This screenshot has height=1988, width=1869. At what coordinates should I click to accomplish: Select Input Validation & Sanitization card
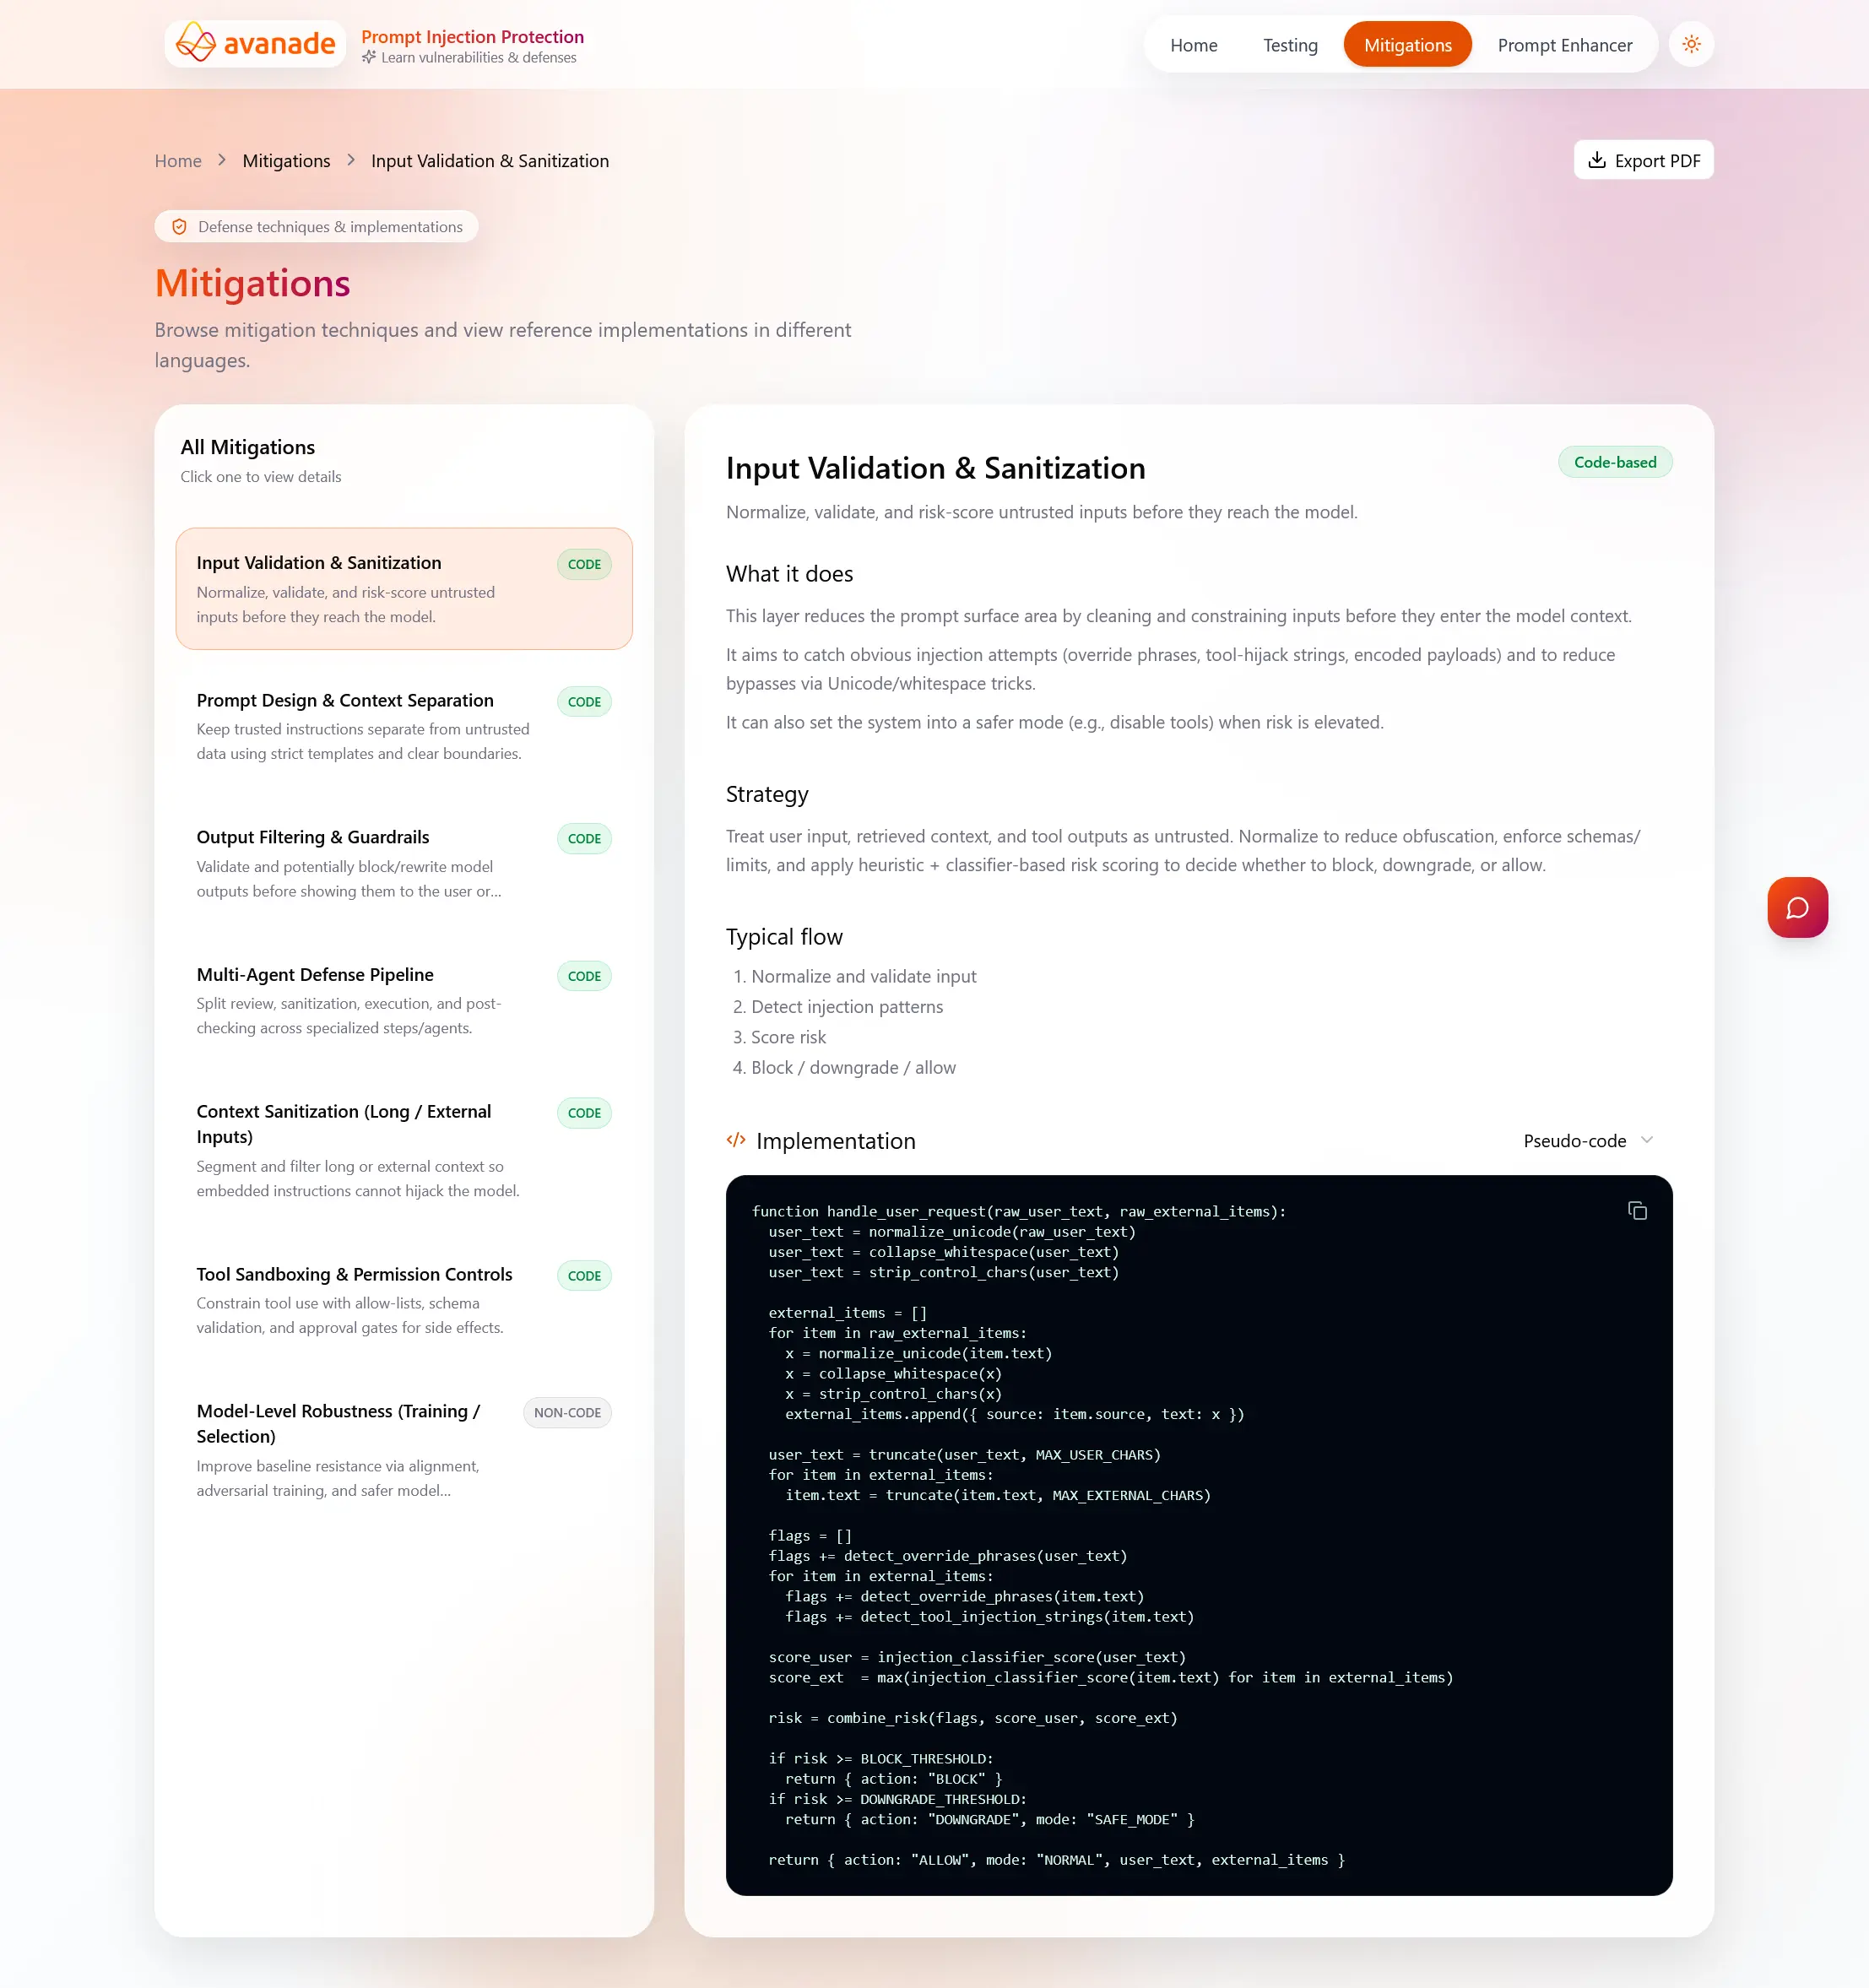click(x=404, y=589)
